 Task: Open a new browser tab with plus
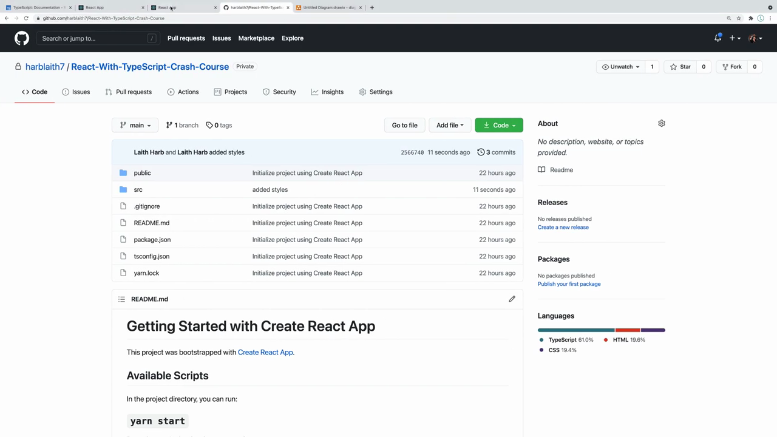coord(372,7)
